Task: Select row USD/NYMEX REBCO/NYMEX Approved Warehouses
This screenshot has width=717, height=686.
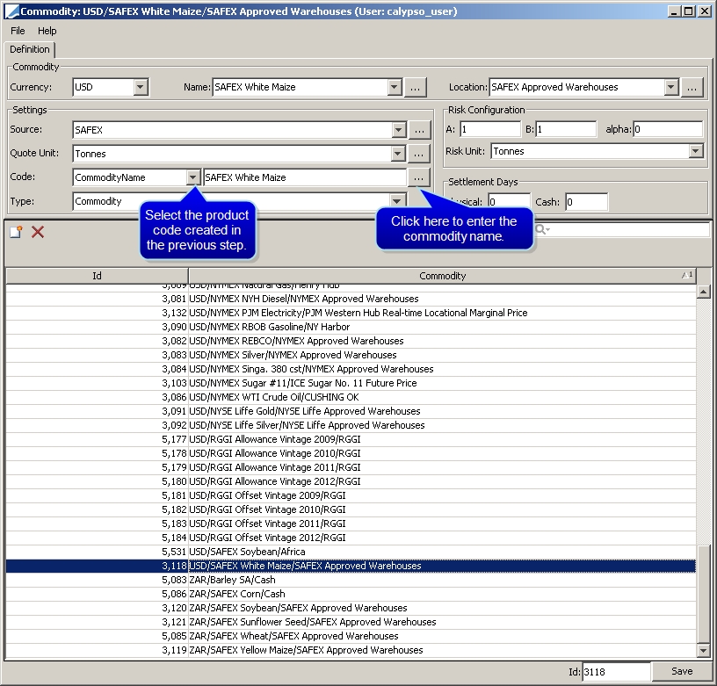Action: pyautogui.click(x=351, y=341)
